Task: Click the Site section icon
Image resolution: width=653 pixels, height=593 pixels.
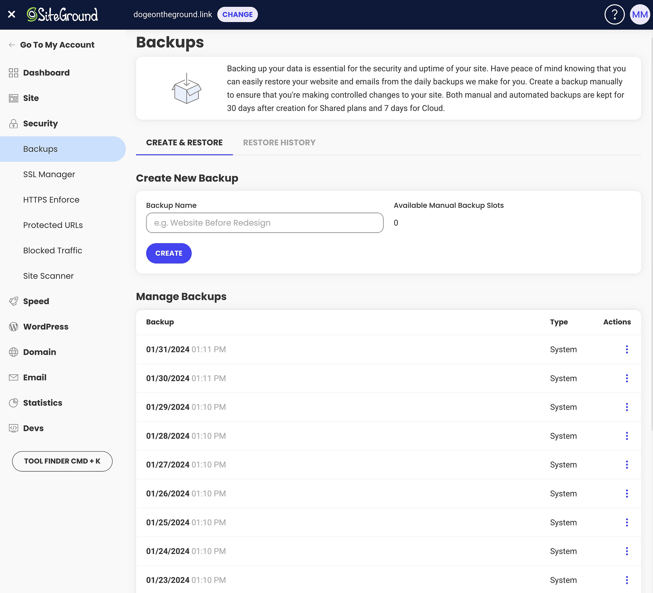Action: pos(13,98)
